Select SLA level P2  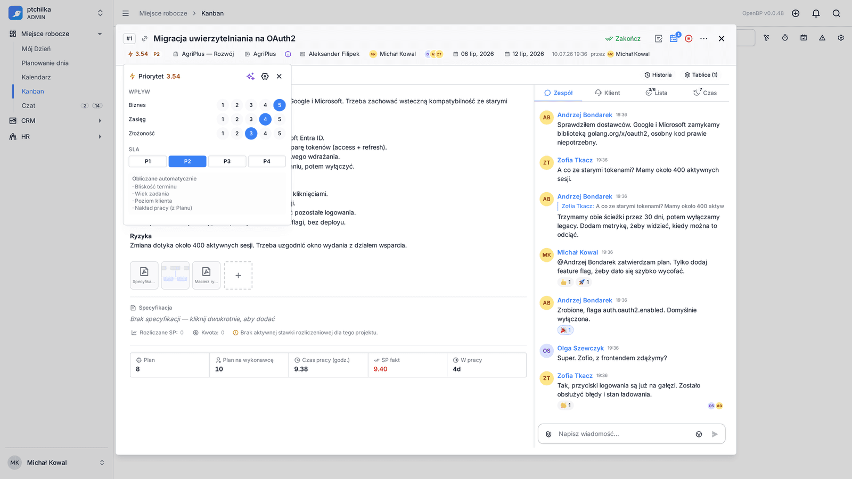click(x=187, y=161)
